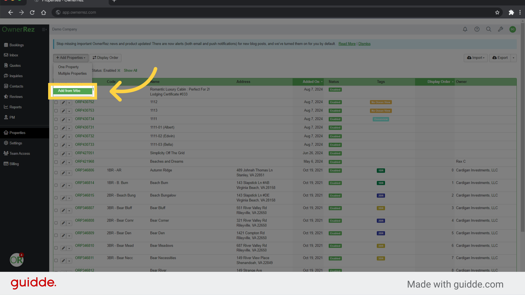Click the wrench tools icon
The width and height of the screenshot is (525, 295).
click(x=500, y=29)
